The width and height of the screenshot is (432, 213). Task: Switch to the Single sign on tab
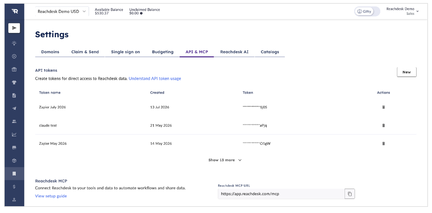125,52
